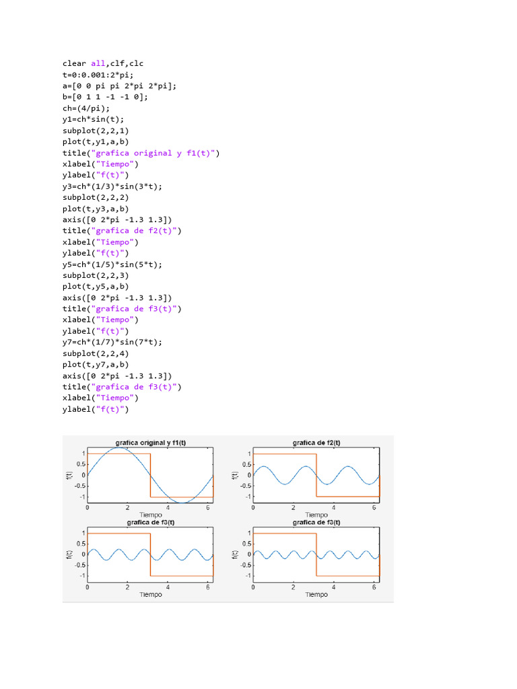Click the line "ch=(4/pi);"
The width and height of the screenshot is (517, 689).
click(x=86, y=108)
